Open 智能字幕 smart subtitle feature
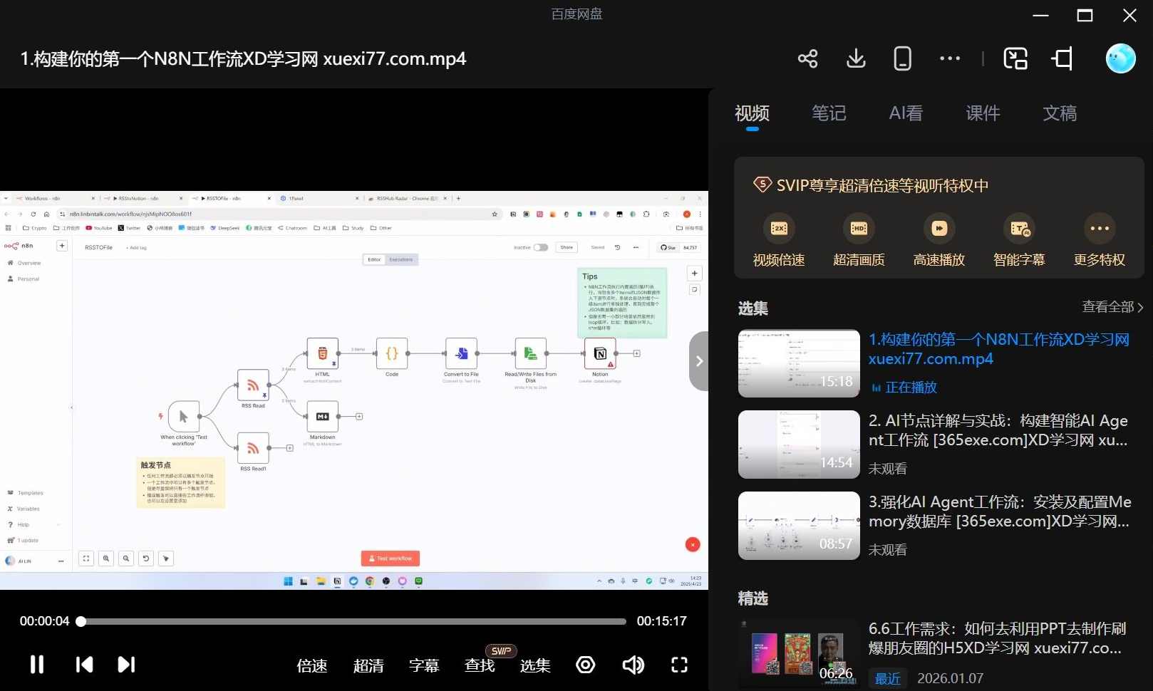Image resolution: width=1153 pixels, height=691 pixels. pos(1018,239)
